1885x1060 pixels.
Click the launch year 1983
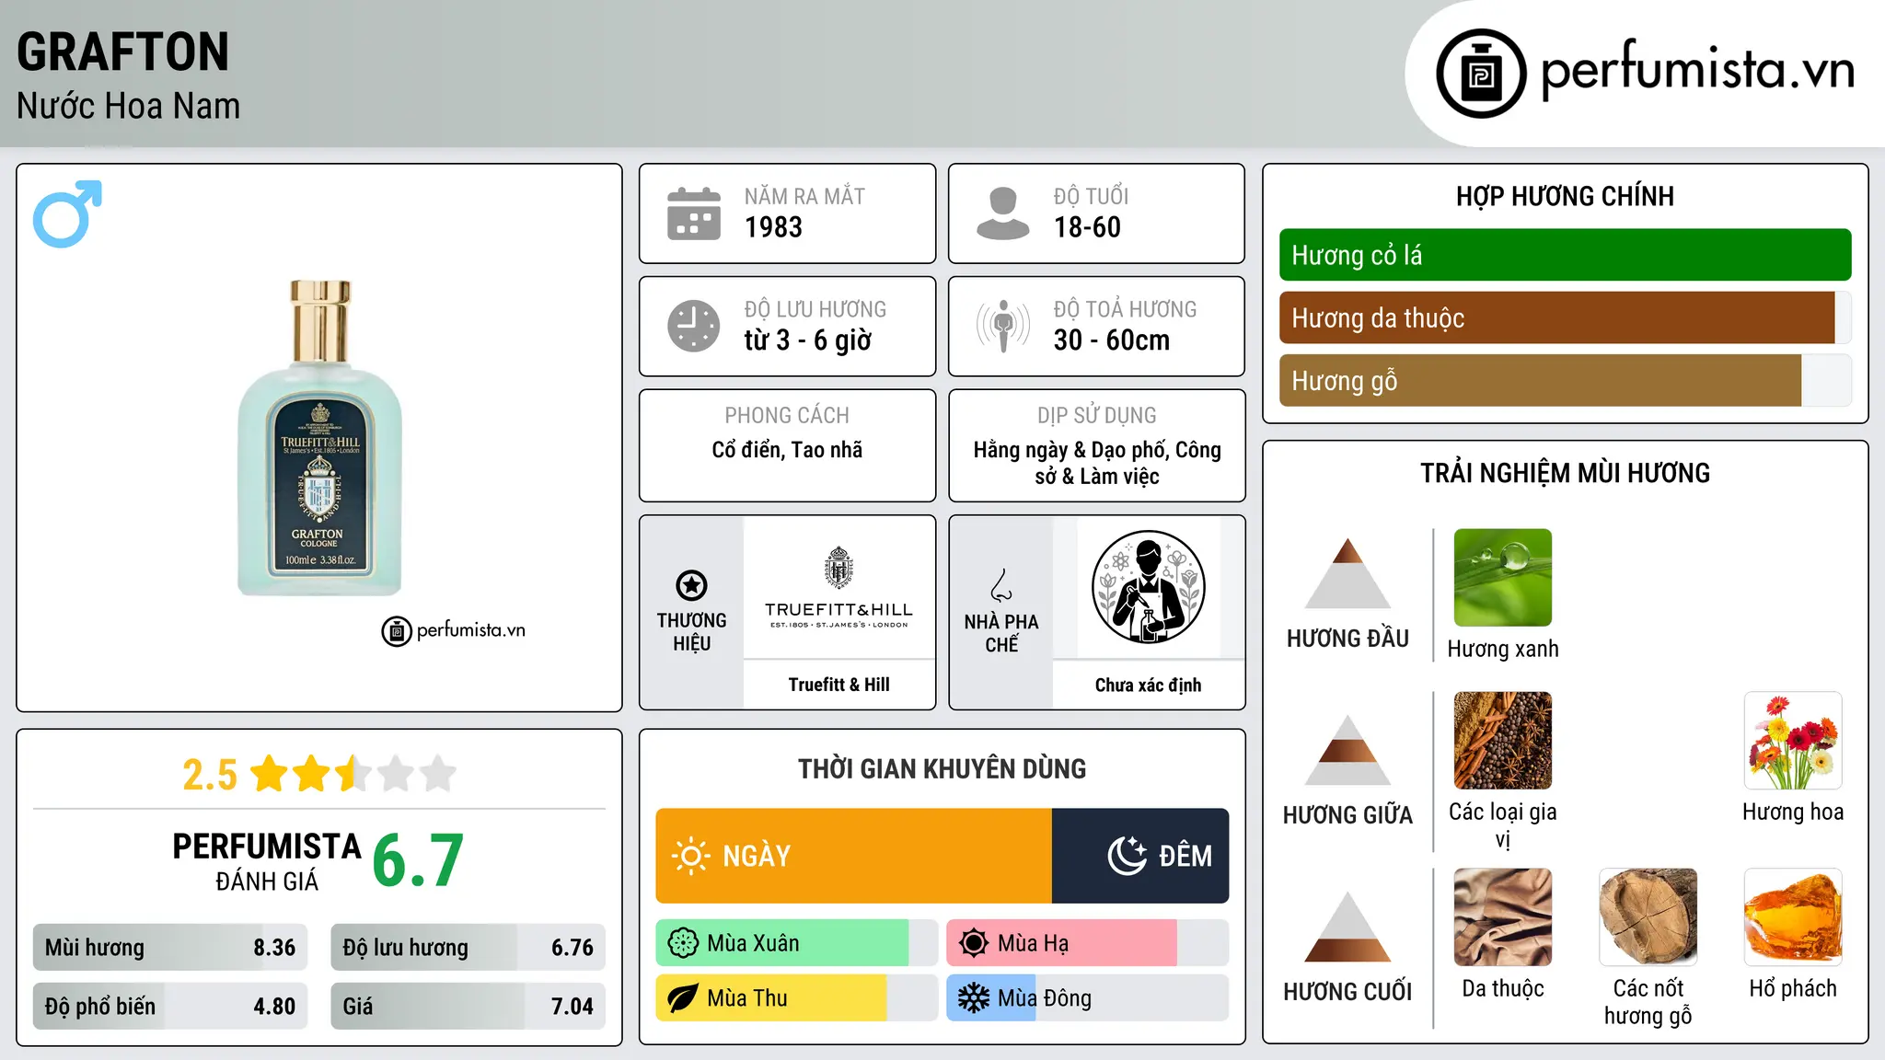(773, 227)
